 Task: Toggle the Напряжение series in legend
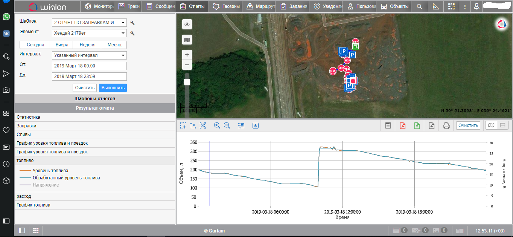point(46,185)
